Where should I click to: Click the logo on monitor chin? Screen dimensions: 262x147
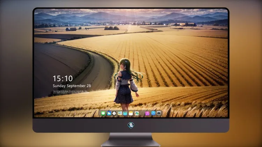(x=131, y=125)
